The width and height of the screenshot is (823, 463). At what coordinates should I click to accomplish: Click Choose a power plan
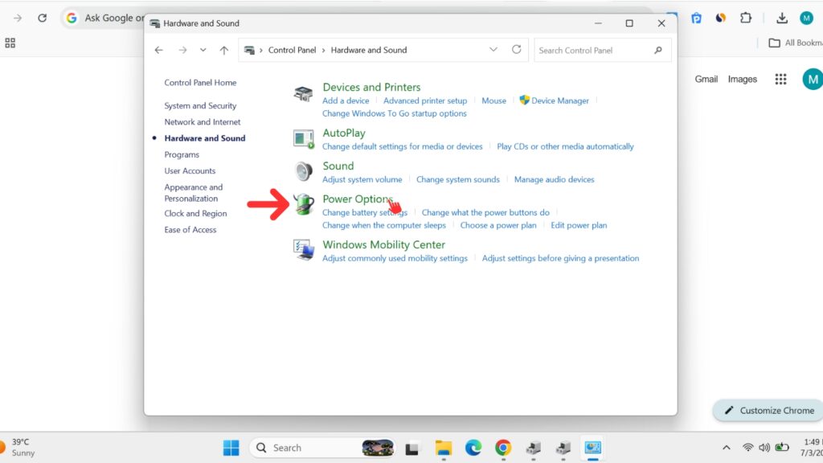(x=498, y=225)
